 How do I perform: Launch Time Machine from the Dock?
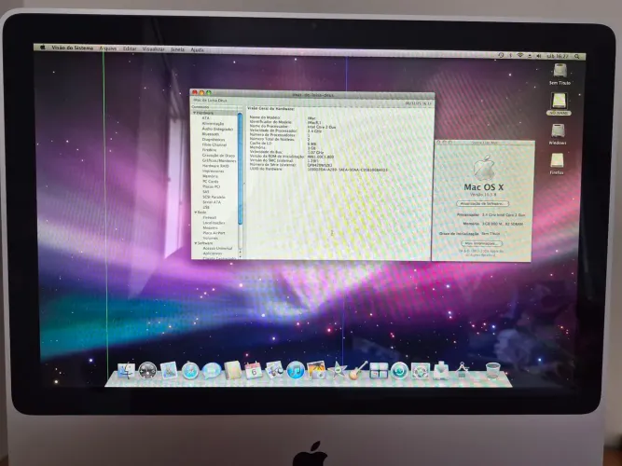coord(399,371)
